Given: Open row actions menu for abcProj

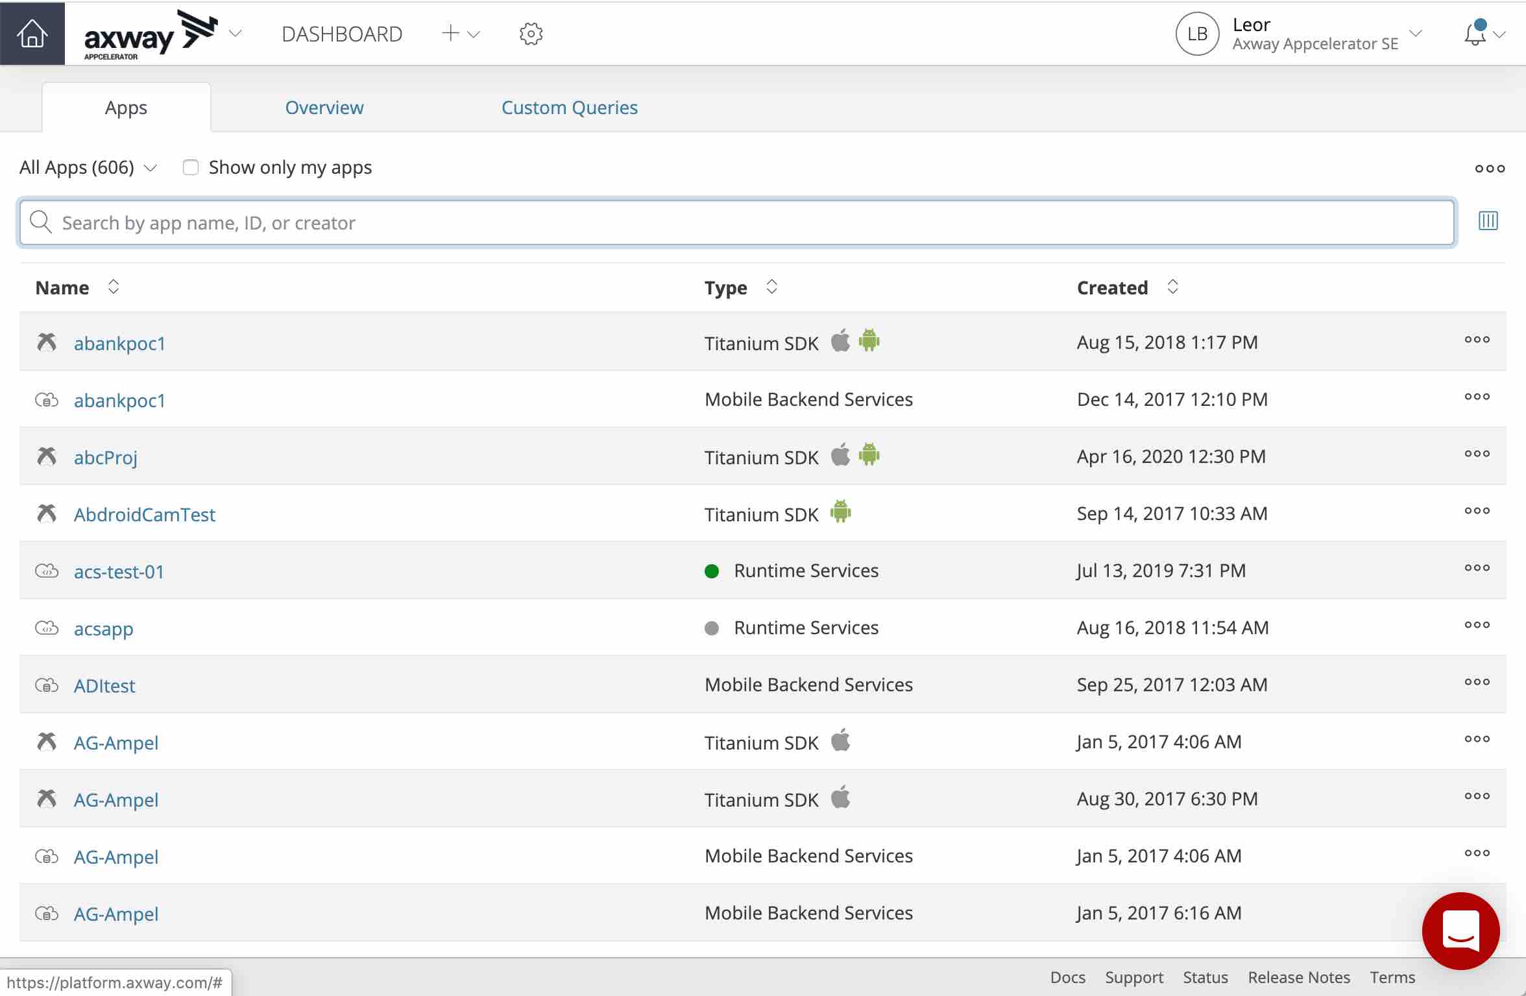Looking at the screenshot, I should click(1477, 453).
